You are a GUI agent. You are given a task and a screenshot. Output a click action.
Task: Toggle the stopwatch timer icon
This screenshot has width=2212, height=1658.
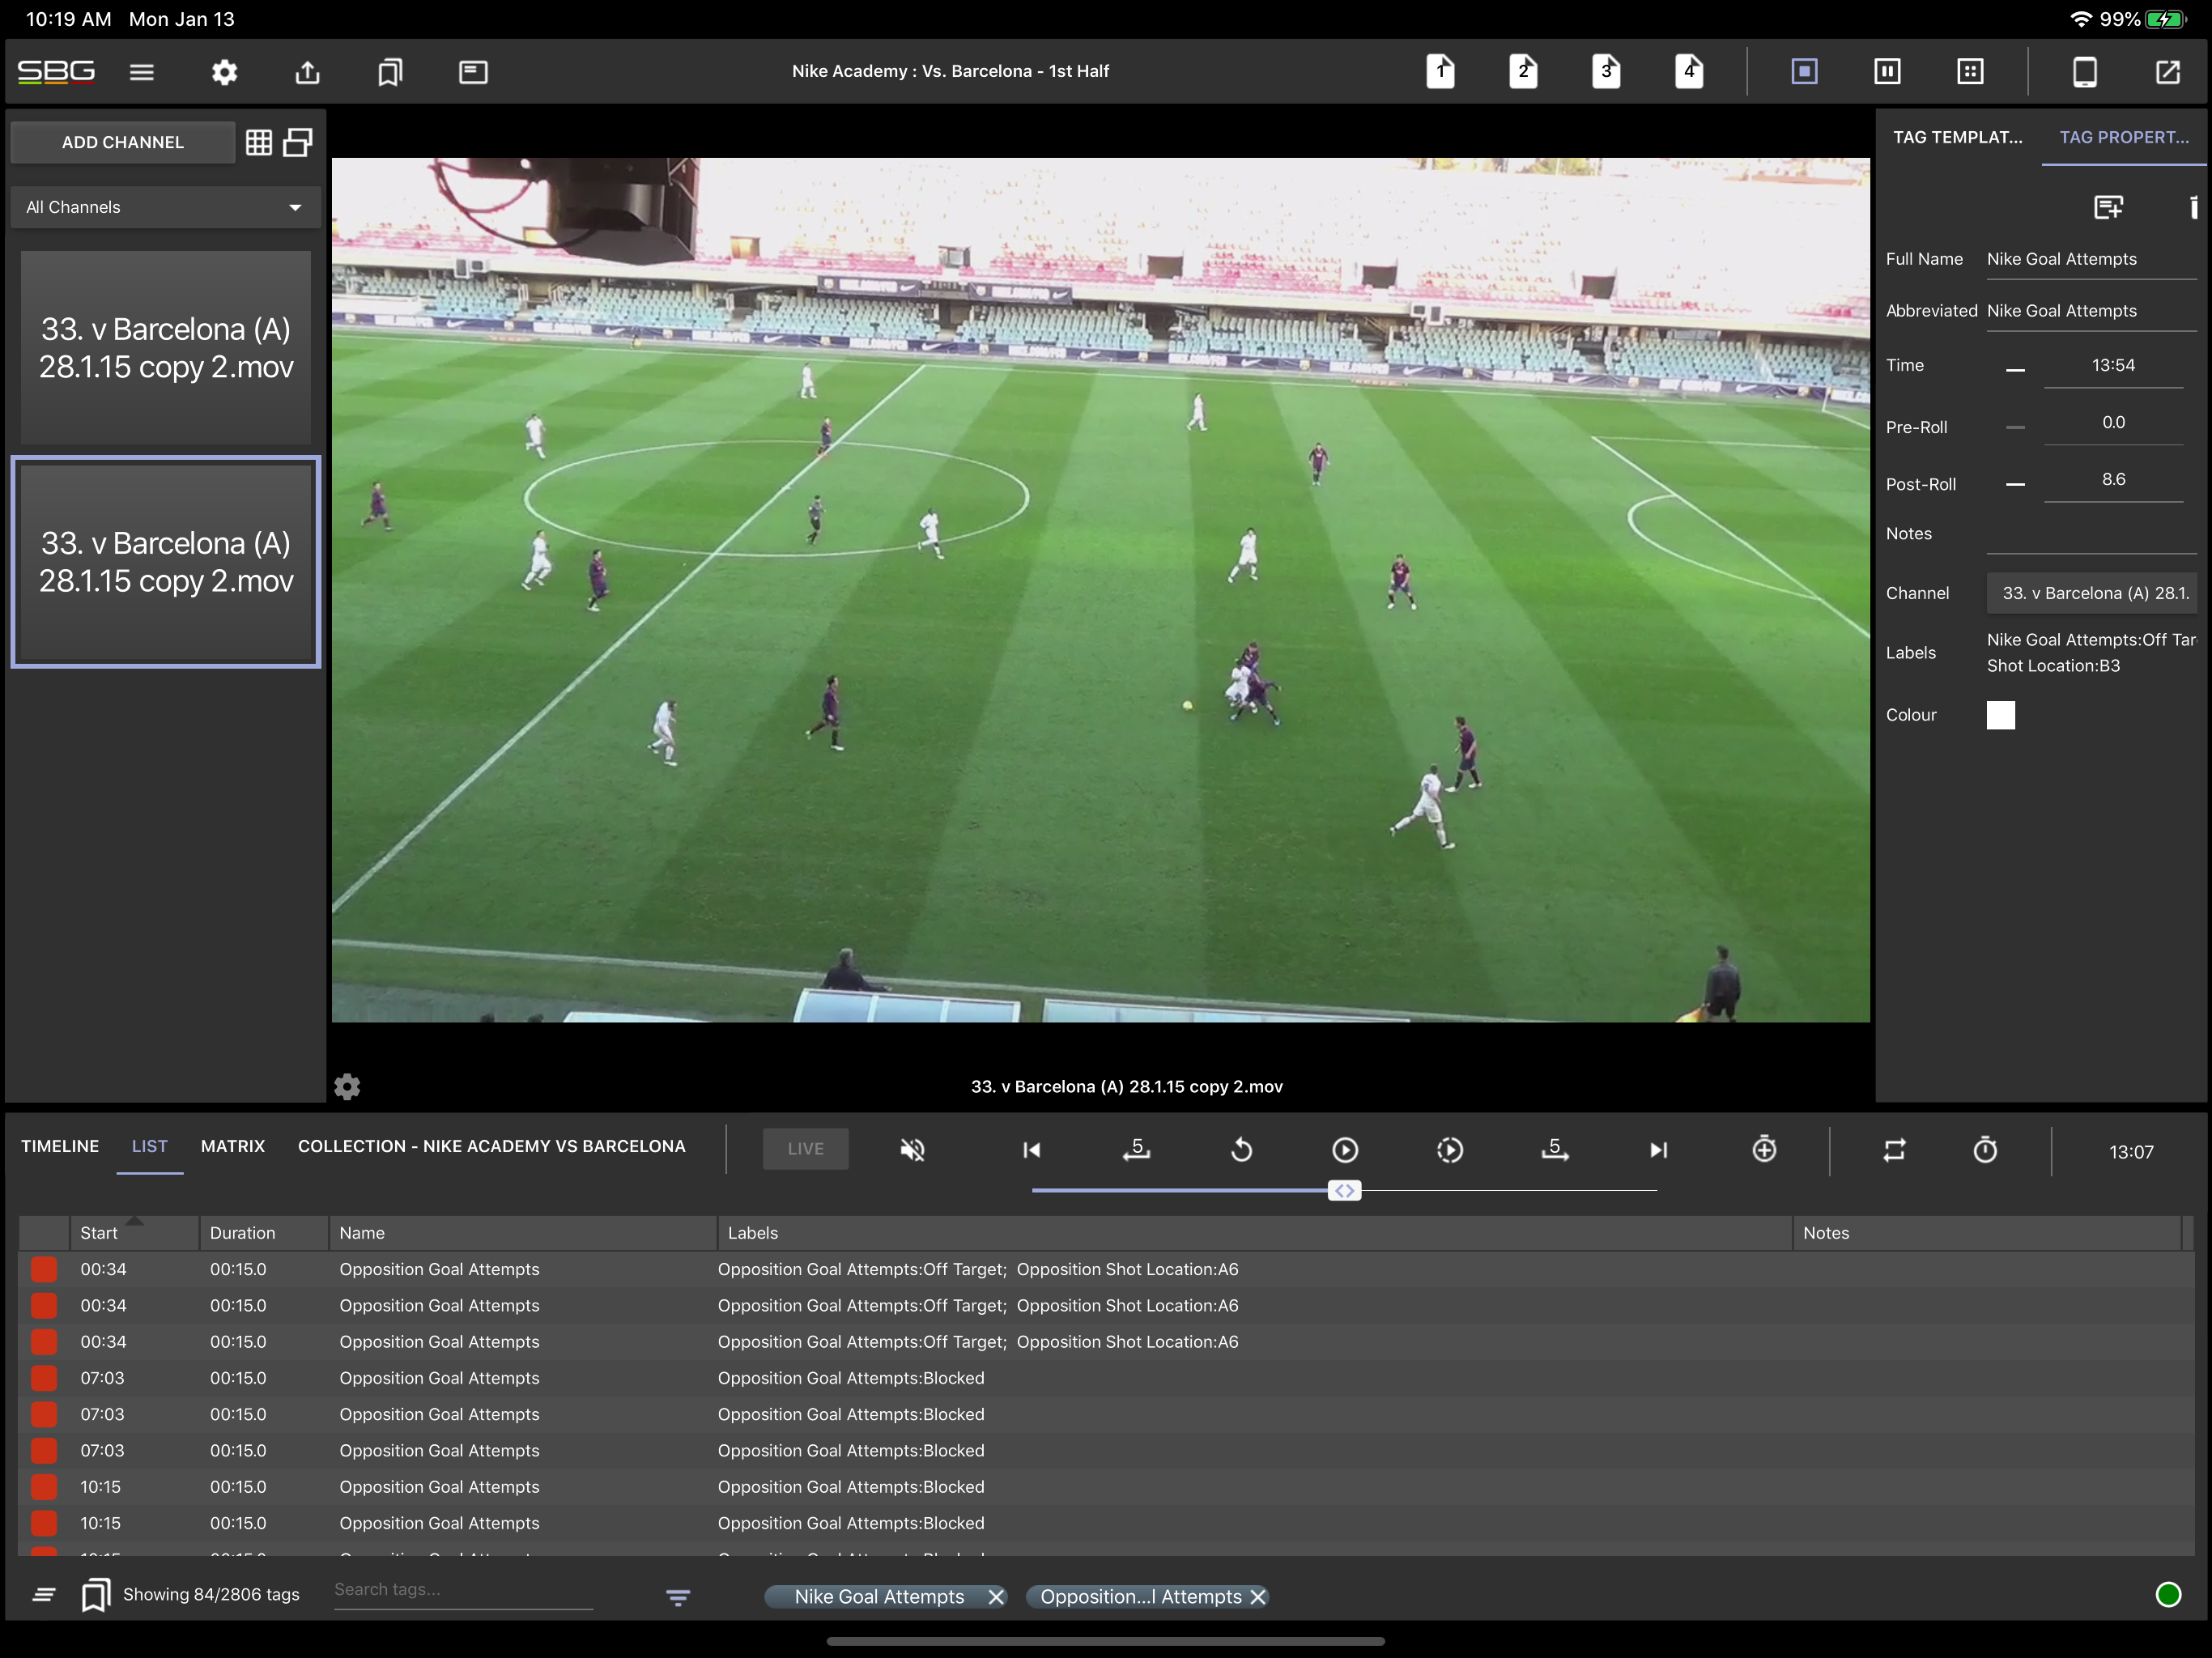coord(1985,1150)
